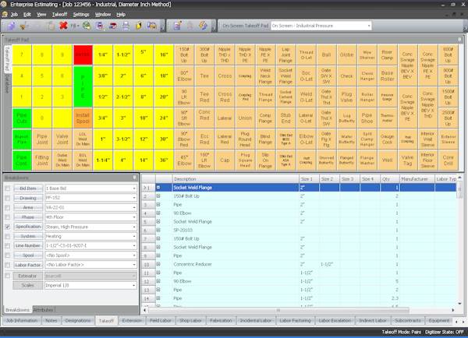Image resolution: width=468 pixels, height=338 pixels.
Task: Toggle the Area checkbox
Action: (8, 207)
